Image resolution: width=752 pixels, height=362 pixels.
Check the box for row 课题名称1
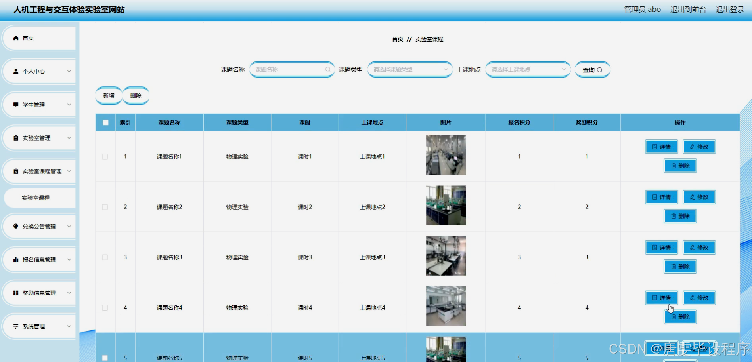(105, 156)
